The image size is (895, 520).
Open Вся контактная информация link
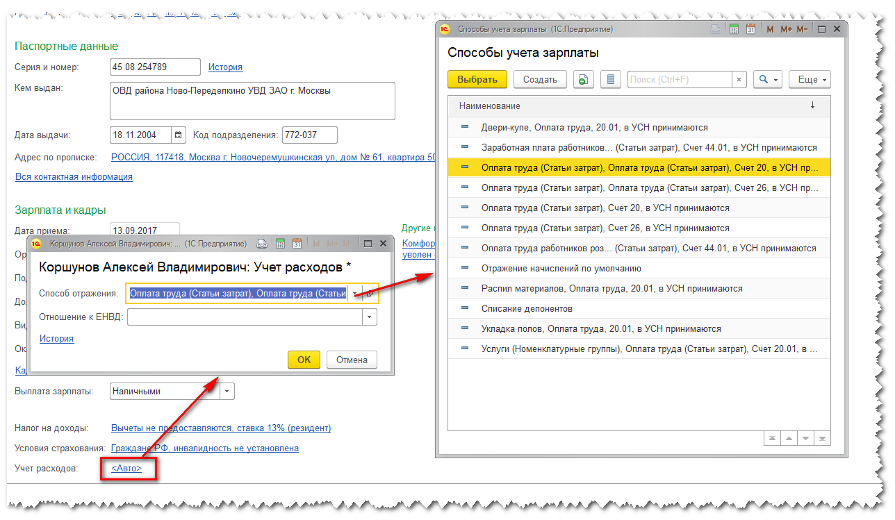(74, 176)
